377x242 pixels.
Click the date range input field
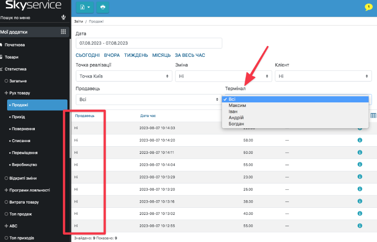pos(149,43)
